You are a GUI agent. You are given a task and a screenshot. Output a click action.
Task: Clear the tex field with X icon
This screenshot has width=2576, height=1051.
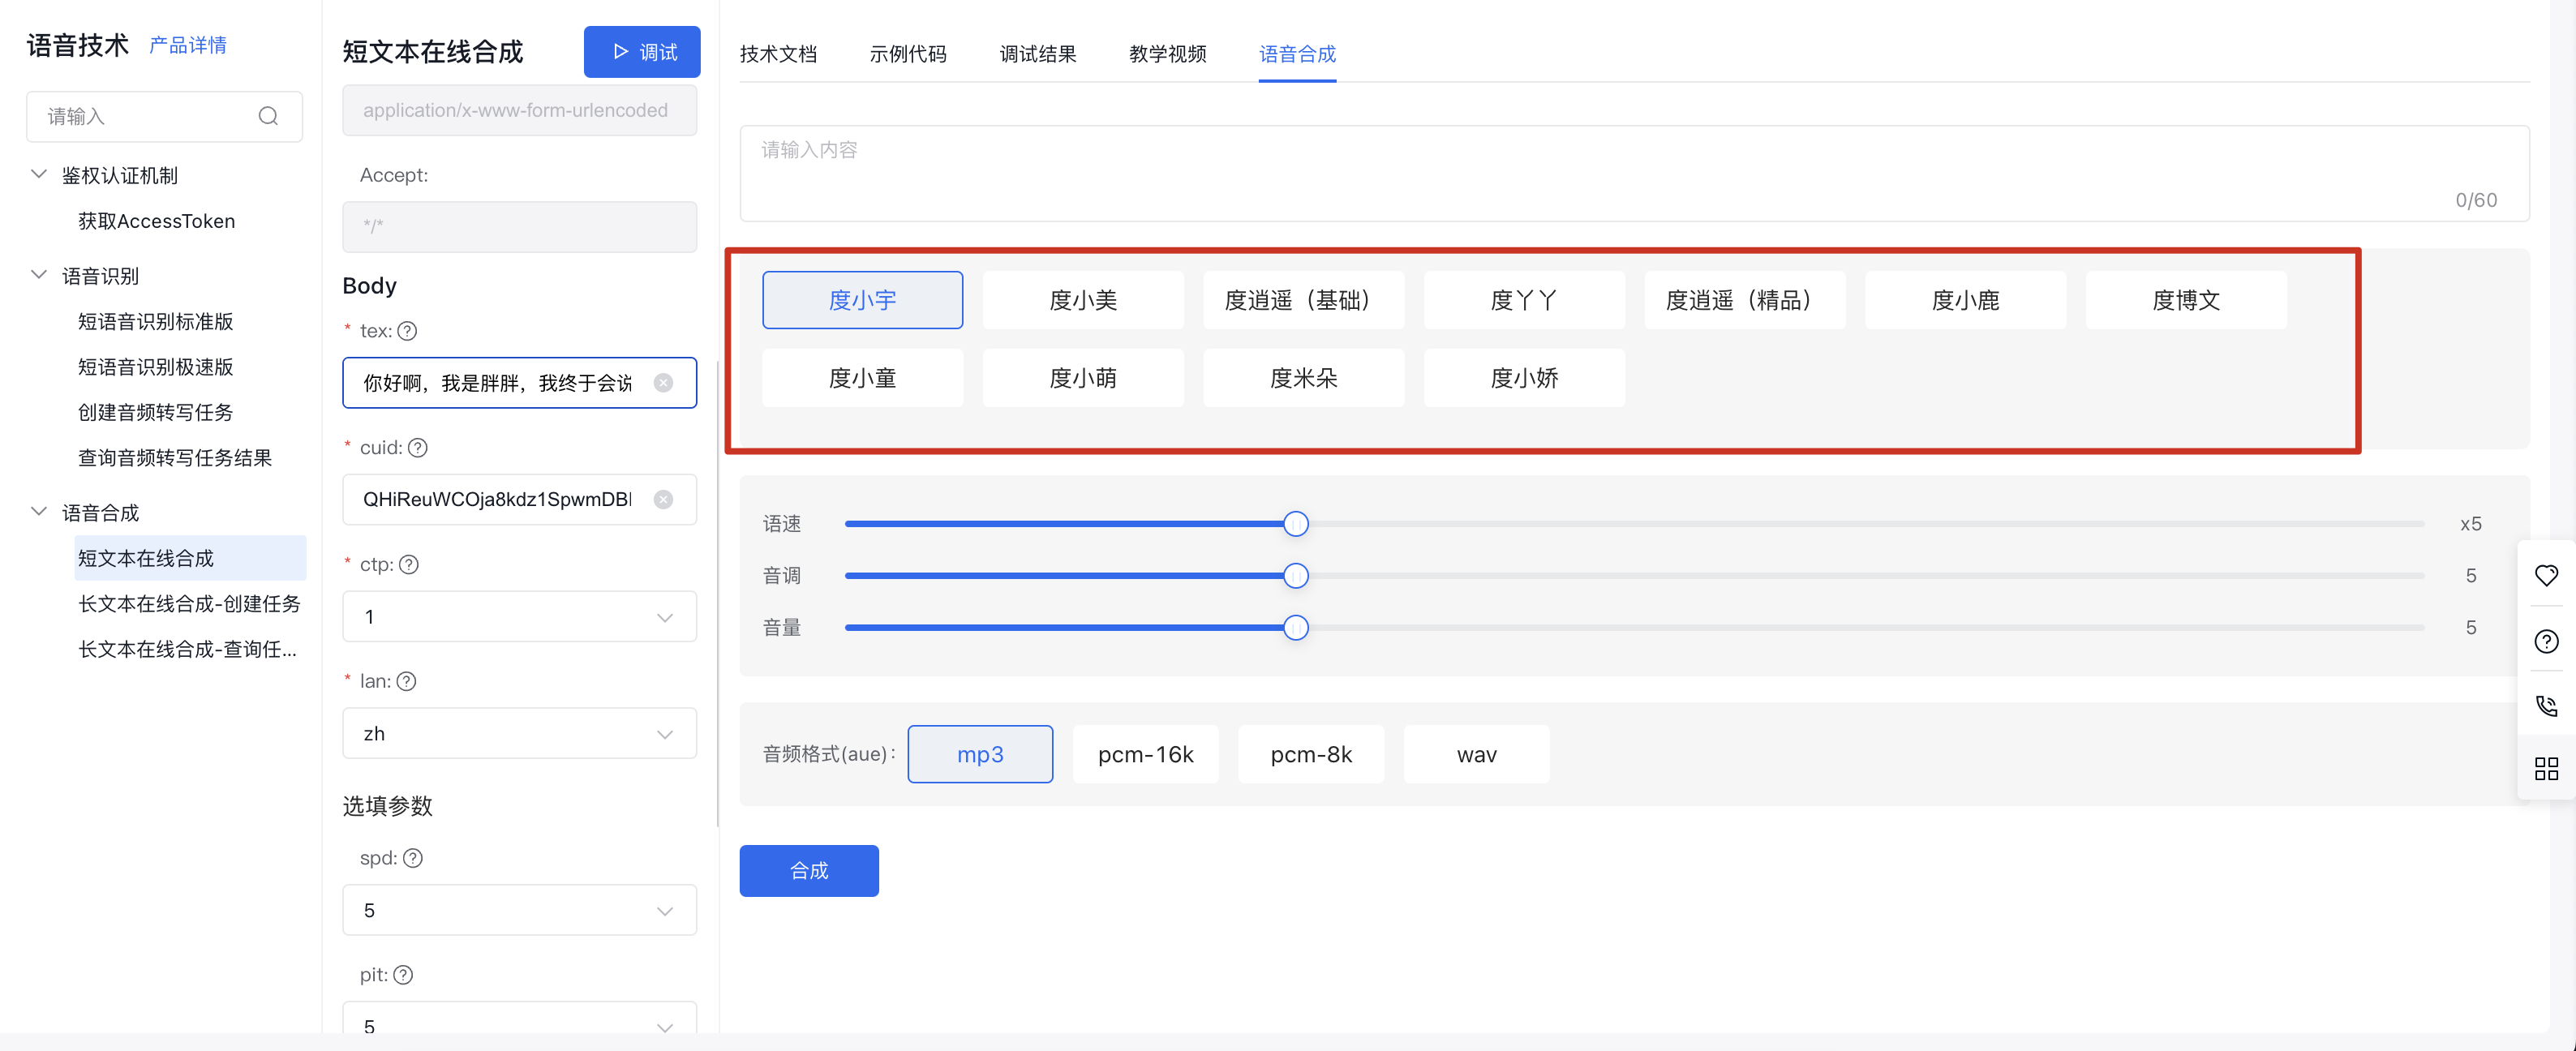coord(663,383)
